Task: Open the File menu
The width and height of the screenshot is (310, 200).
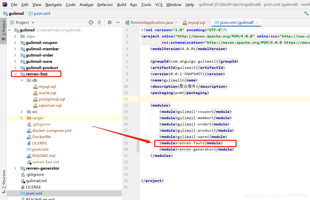Action: coord(14,5)
